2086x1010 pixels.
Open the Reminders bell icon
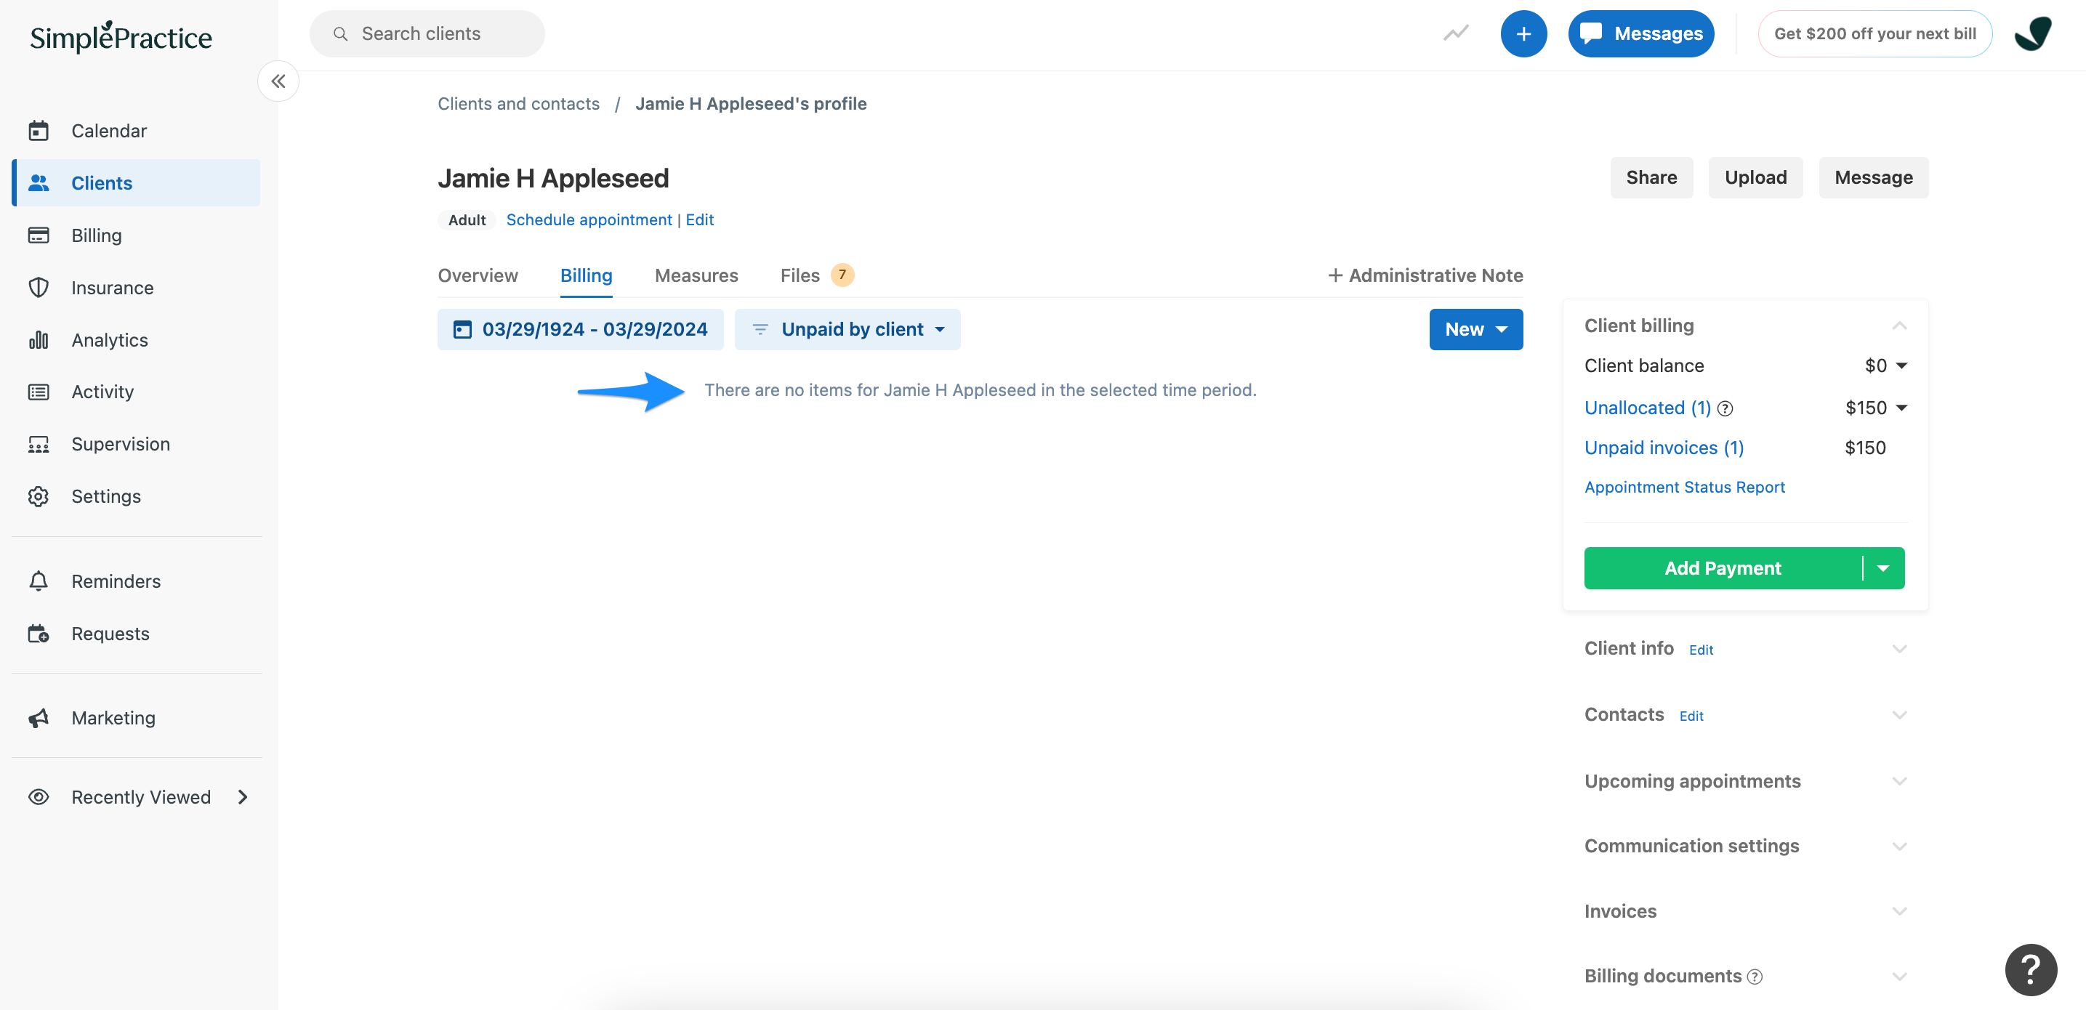click(x=39, y=581)
